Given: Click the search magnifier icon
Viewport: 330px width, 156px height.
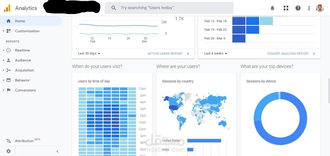Looking at the screenshot, I should click(114, 8).
